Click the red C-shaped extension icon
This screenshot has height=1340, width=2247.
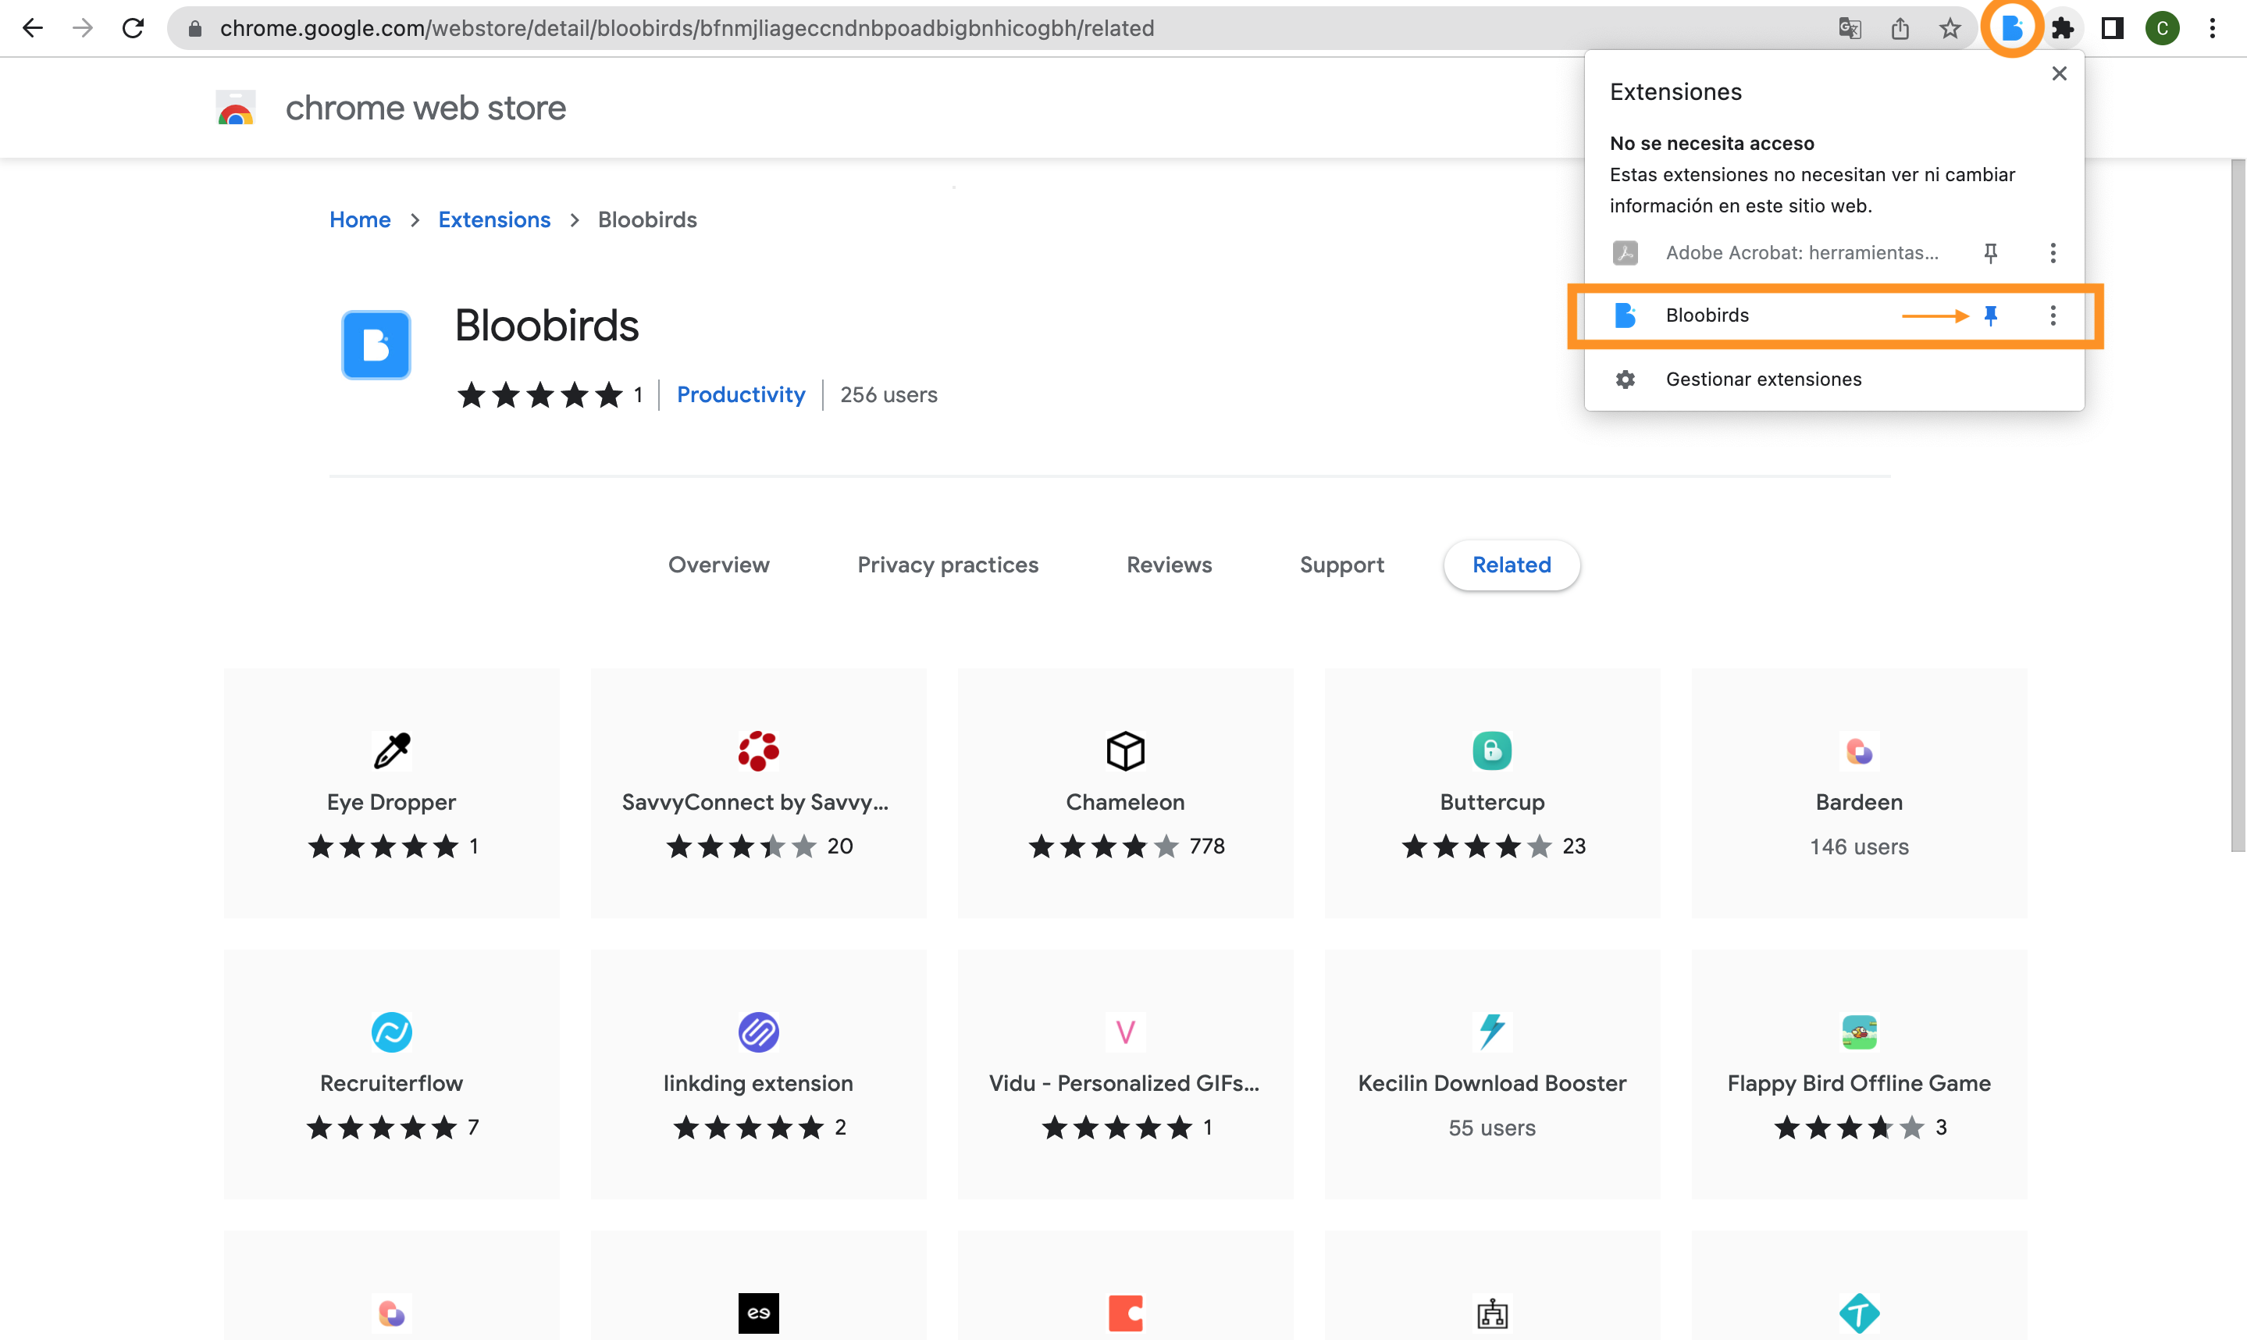[1125, 1313]
